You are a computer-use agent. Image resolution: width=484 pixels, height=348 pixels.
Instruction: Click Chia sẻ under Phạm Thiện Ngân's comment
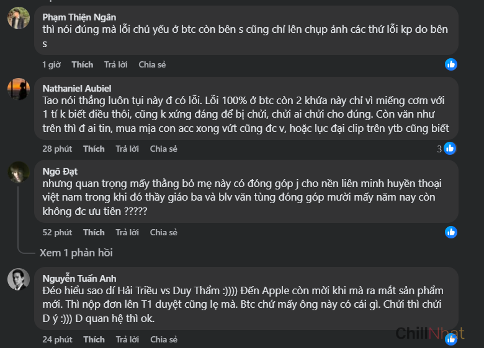pyautogui.click(x=152, y=64)
